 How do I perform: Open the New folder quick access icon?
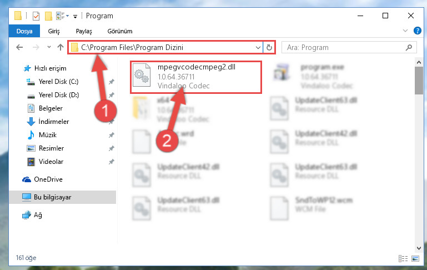(x=48, y=16)
